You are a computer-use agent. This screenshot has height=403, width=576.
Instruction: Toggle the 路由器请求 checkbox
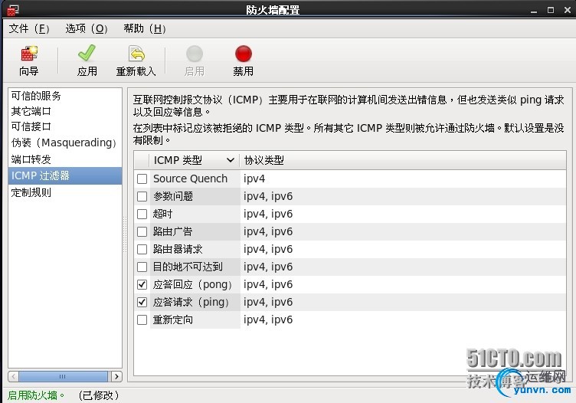tap(142, 250)
